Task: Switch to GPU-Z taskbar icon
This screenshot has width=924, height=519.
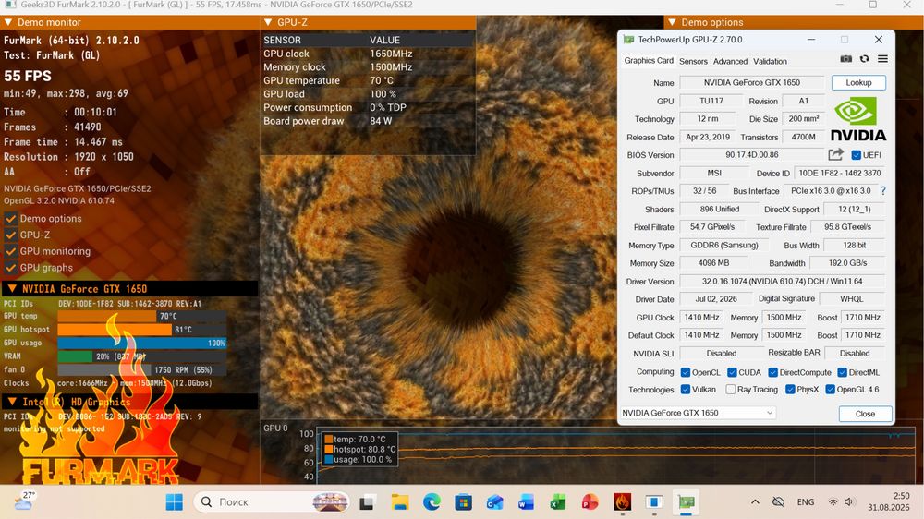Action: pos(686,502)
